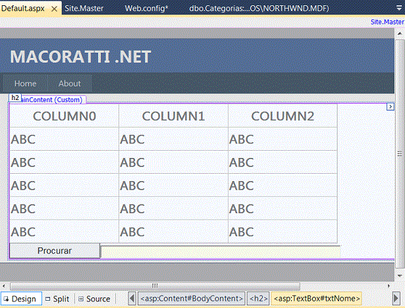Screen dimensions: 405x308
Task: Select the COLUMN2 header cell
Action: (x=283, y=116)
